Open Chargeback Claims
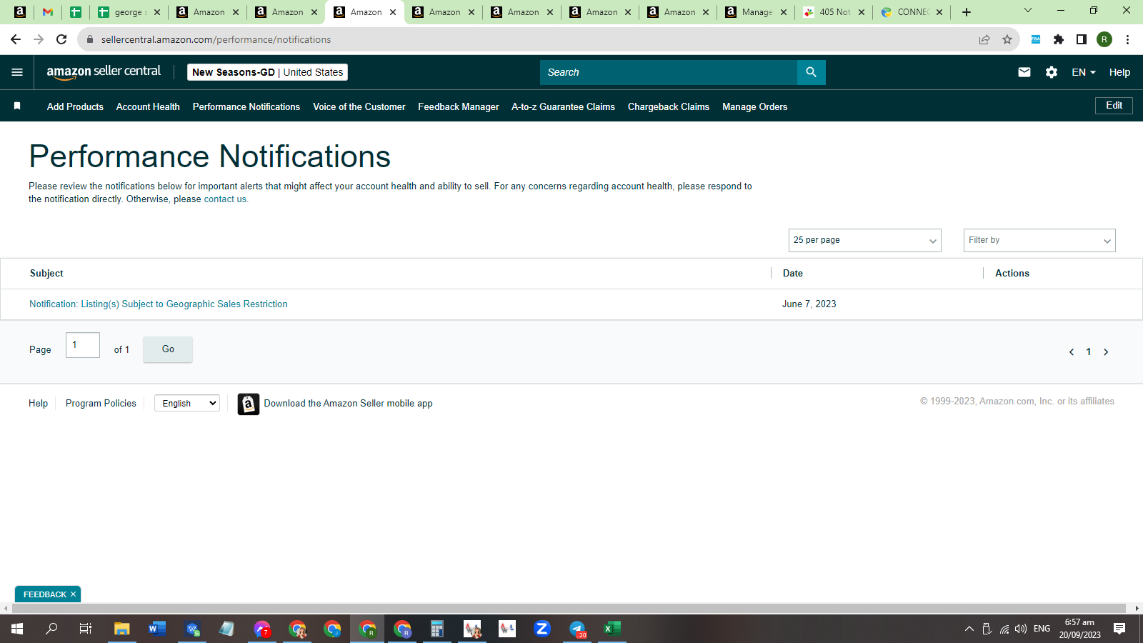1143x643 pixels. pyautogui.click(x=669, y=106)
